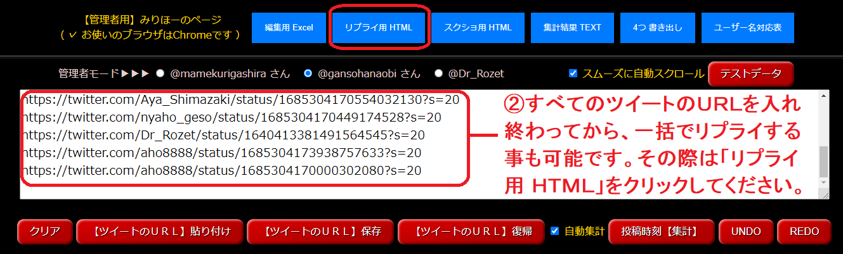Toggle スムーズに自動スクロール checkbox

pyautogui.click(x=573, y=73)
